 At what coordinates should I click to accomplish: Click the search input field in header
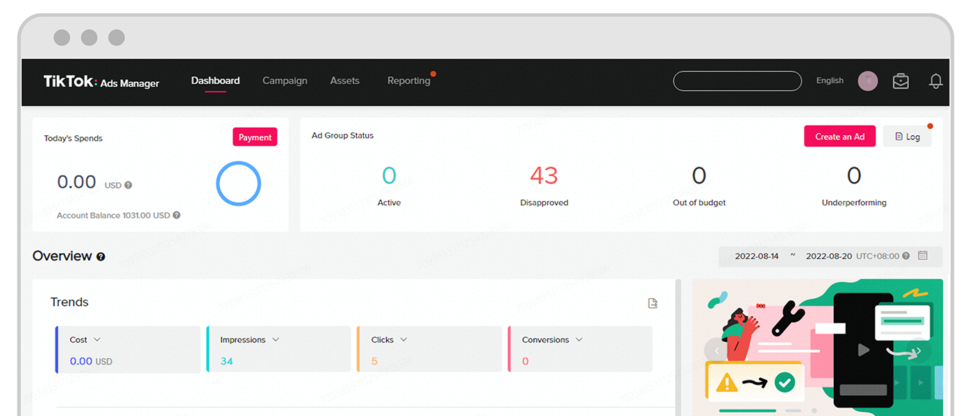coord(737,81)
